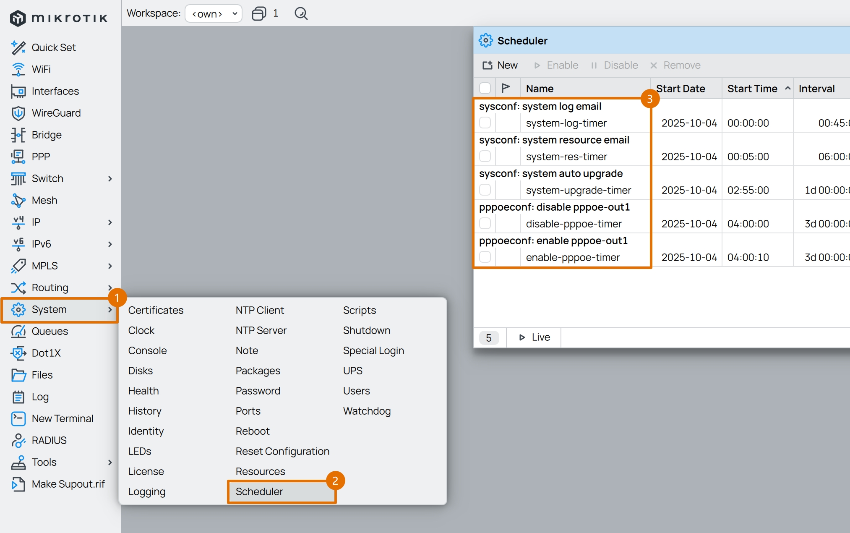This screenshot has width=850, height=533.
Task: Expand the System submenu arrow
Action: coord(110,309)
